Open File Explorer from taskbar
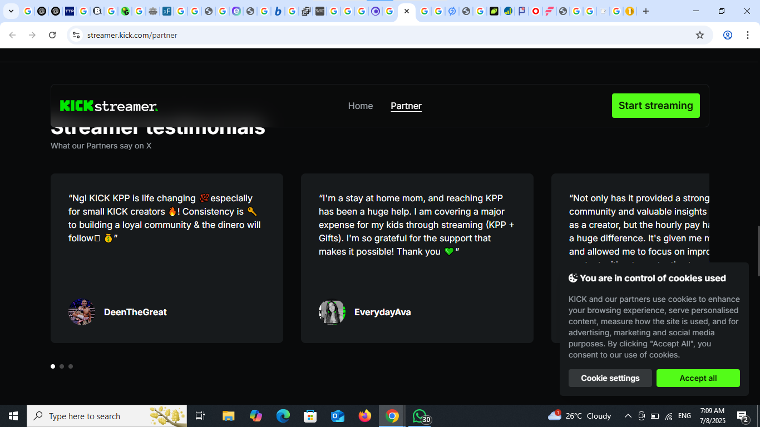Viewport: 760px width, 427px height. 229,416
